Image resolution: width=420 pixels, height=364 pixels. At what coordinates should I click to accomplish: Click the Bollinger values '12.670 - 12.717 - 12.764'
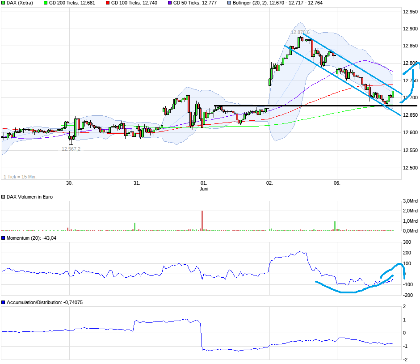click(296, 3)
